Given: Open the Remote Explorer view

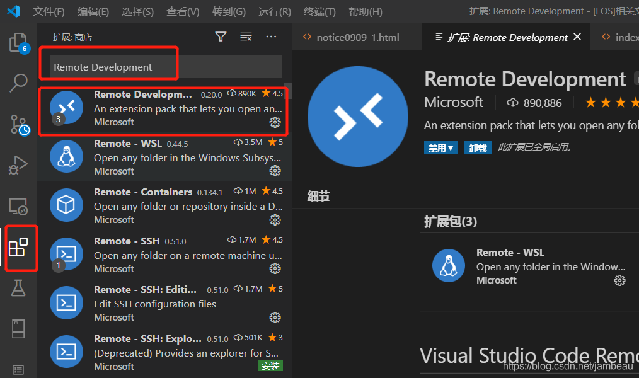Looking at the screenshot, I should [x=18, y=207].
